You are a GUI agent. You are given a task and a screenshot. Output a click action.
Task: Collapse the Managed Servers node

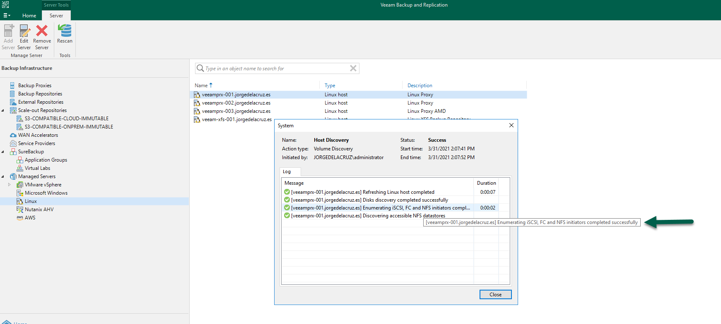(3, 176)
